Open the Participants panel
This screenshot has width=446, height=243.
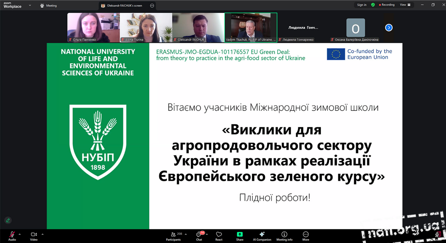click(x=173, y=236)
